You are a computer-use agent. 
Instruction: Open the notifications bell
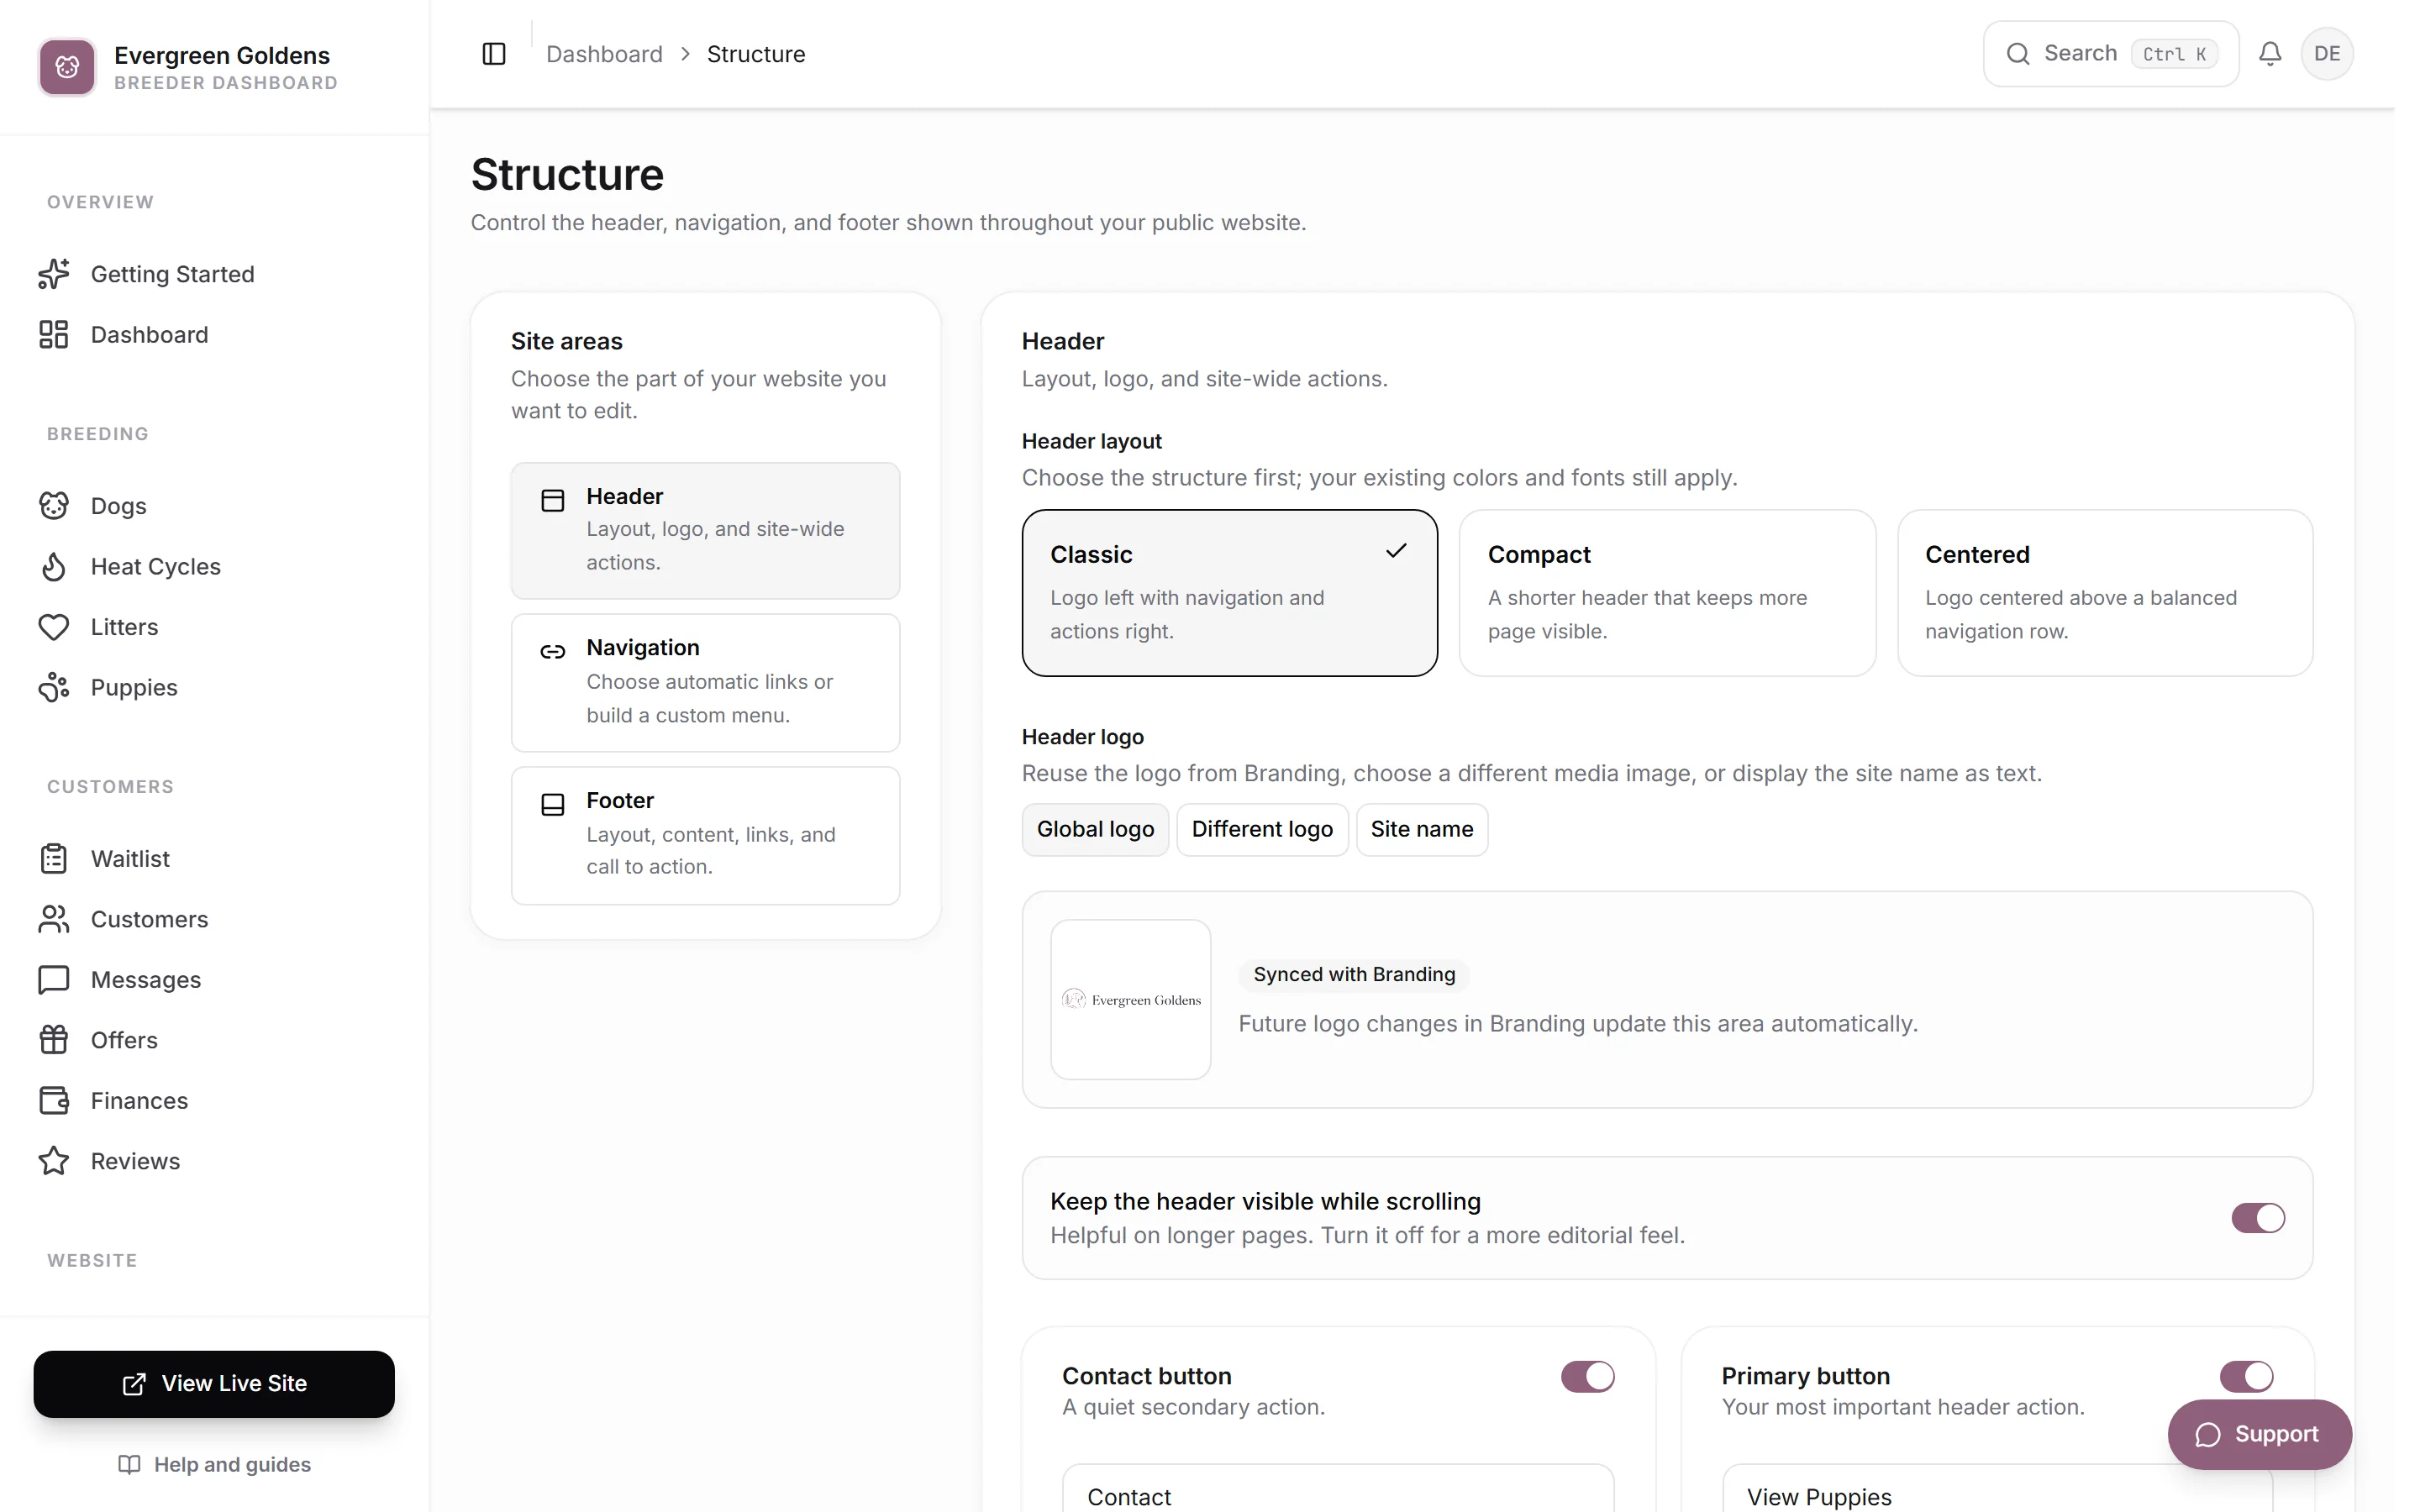click(x=2270, y=54)
